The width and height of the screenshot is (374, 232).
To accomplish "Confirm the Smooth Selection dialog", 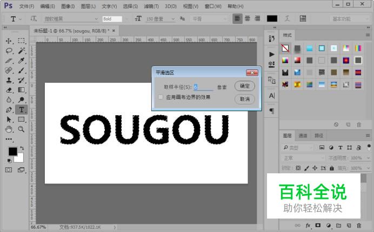I will click(x=245, y=86).
